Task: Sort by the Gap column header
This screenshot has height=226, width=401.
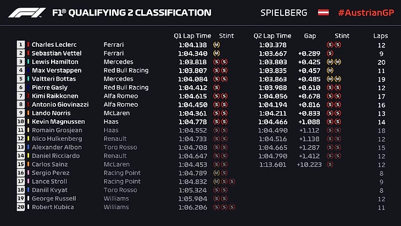Action: [x=310, y=36]
